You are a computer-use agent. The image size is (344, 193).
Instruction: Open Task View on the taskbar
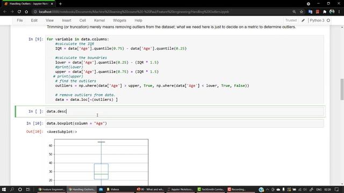pos(28,189)
